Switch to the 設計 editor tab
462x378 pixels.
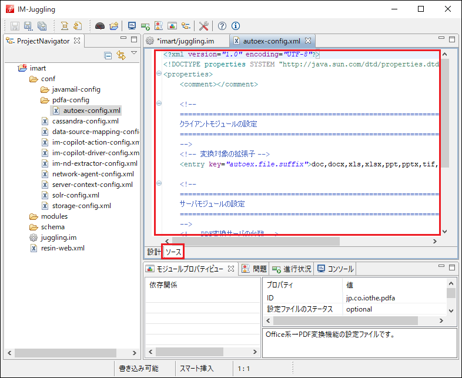click(153, 252)
